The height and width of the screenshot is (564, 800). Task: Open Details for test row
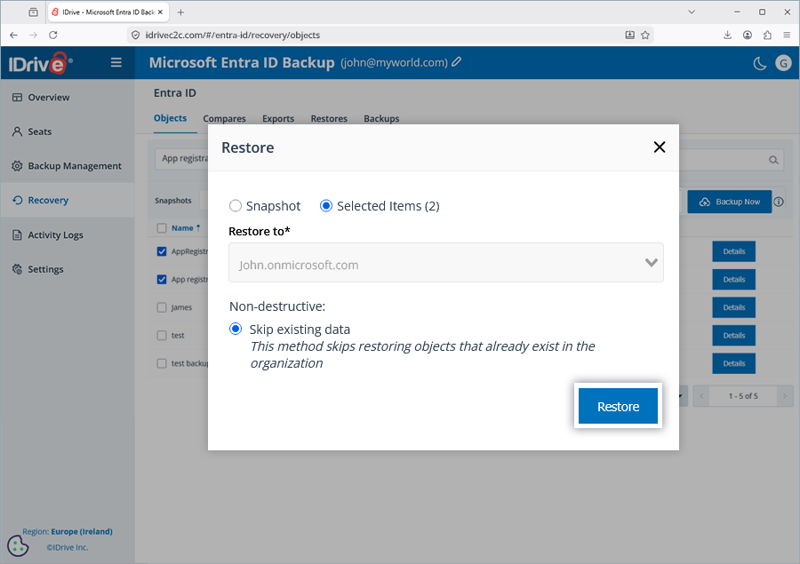point(733,336)
